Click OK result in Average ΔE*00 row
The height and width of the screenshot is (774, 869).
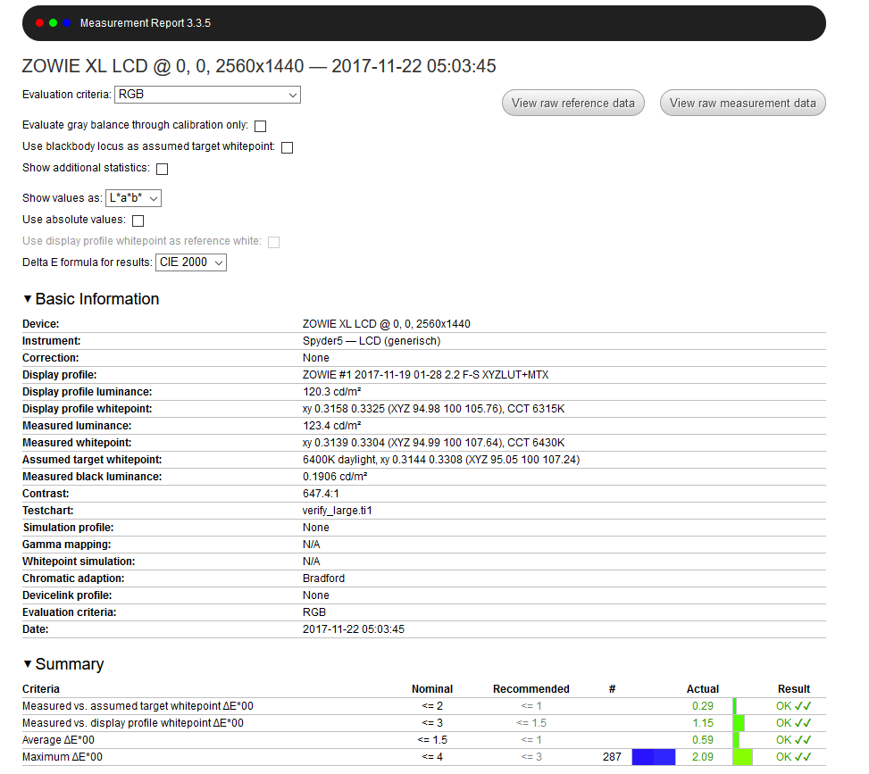click(x=794, y=740)
